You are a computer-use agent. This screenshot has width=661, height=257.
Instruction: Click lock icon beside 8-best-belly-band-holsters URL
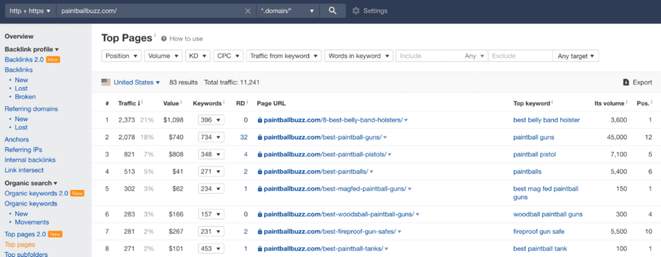click(x=259, y=120)
